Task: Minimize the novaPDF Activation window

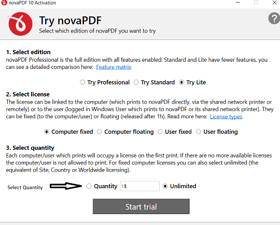Action: pyautogui.click(x=237, y=3)
